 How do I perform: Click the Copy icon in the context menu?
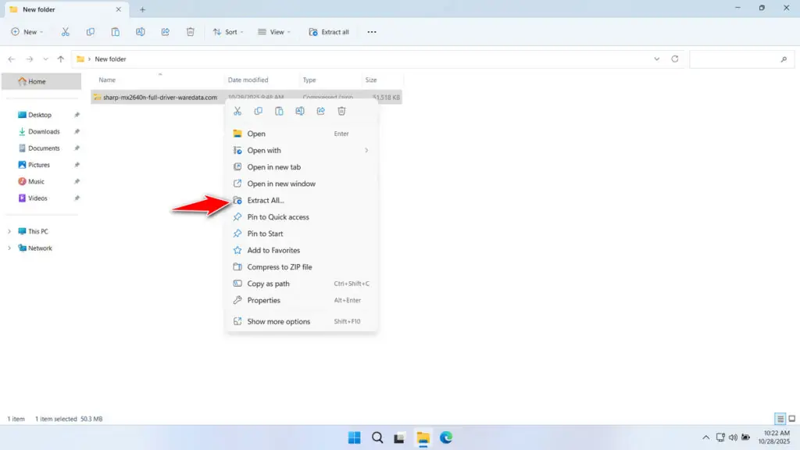click(x=259, y=111)
